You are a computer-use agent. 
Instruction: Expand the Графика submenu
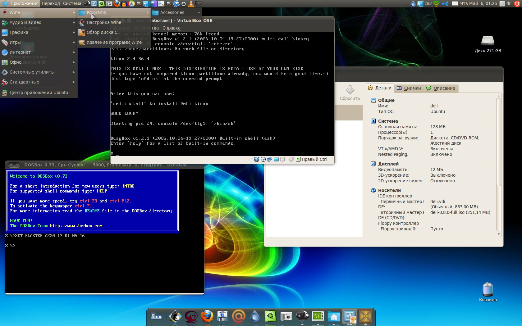point(39,32)
